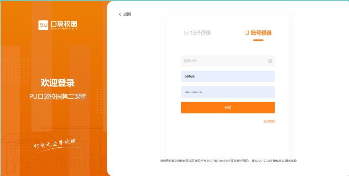
Task: Open the 忘记密码 forgot password link
Action: (x=269, y=122)
